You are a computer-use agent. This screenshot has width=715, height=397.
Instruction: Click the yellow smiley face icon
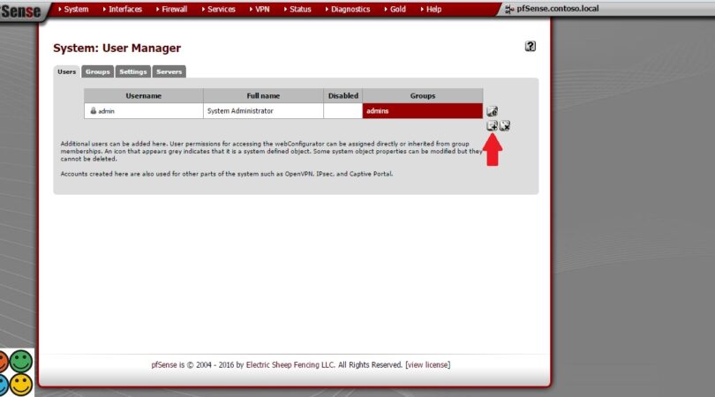pyautogui.click(x=21, y=384)
